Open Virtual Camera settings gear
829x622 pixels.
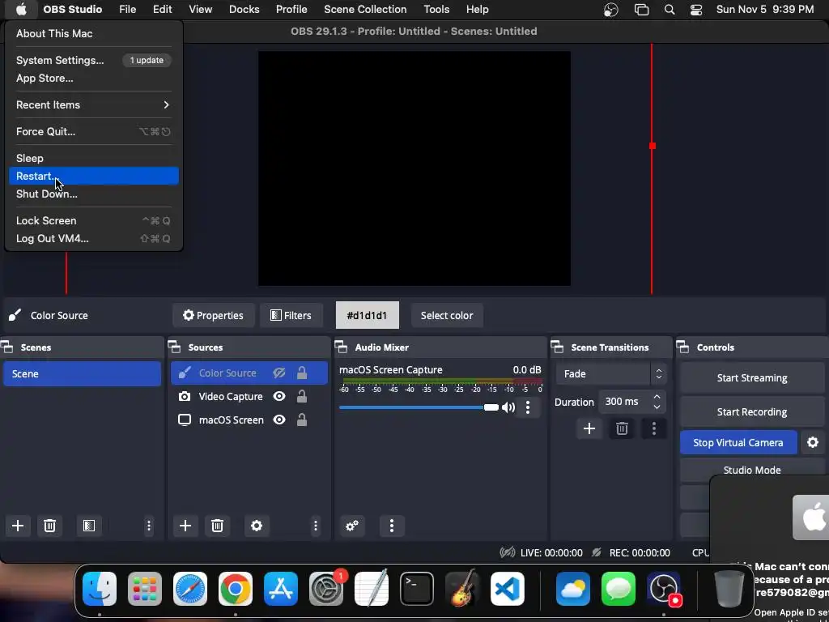point(813,443)
